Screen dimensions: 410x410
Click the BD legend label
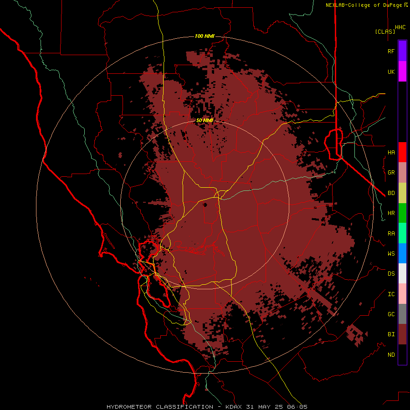[x=391, y=193]
